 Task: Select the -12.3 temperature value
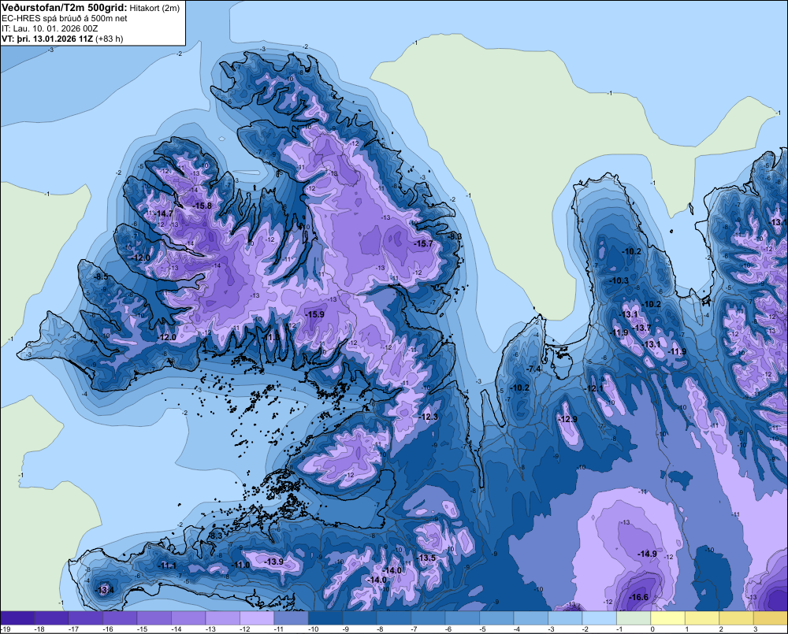(428, 417)
